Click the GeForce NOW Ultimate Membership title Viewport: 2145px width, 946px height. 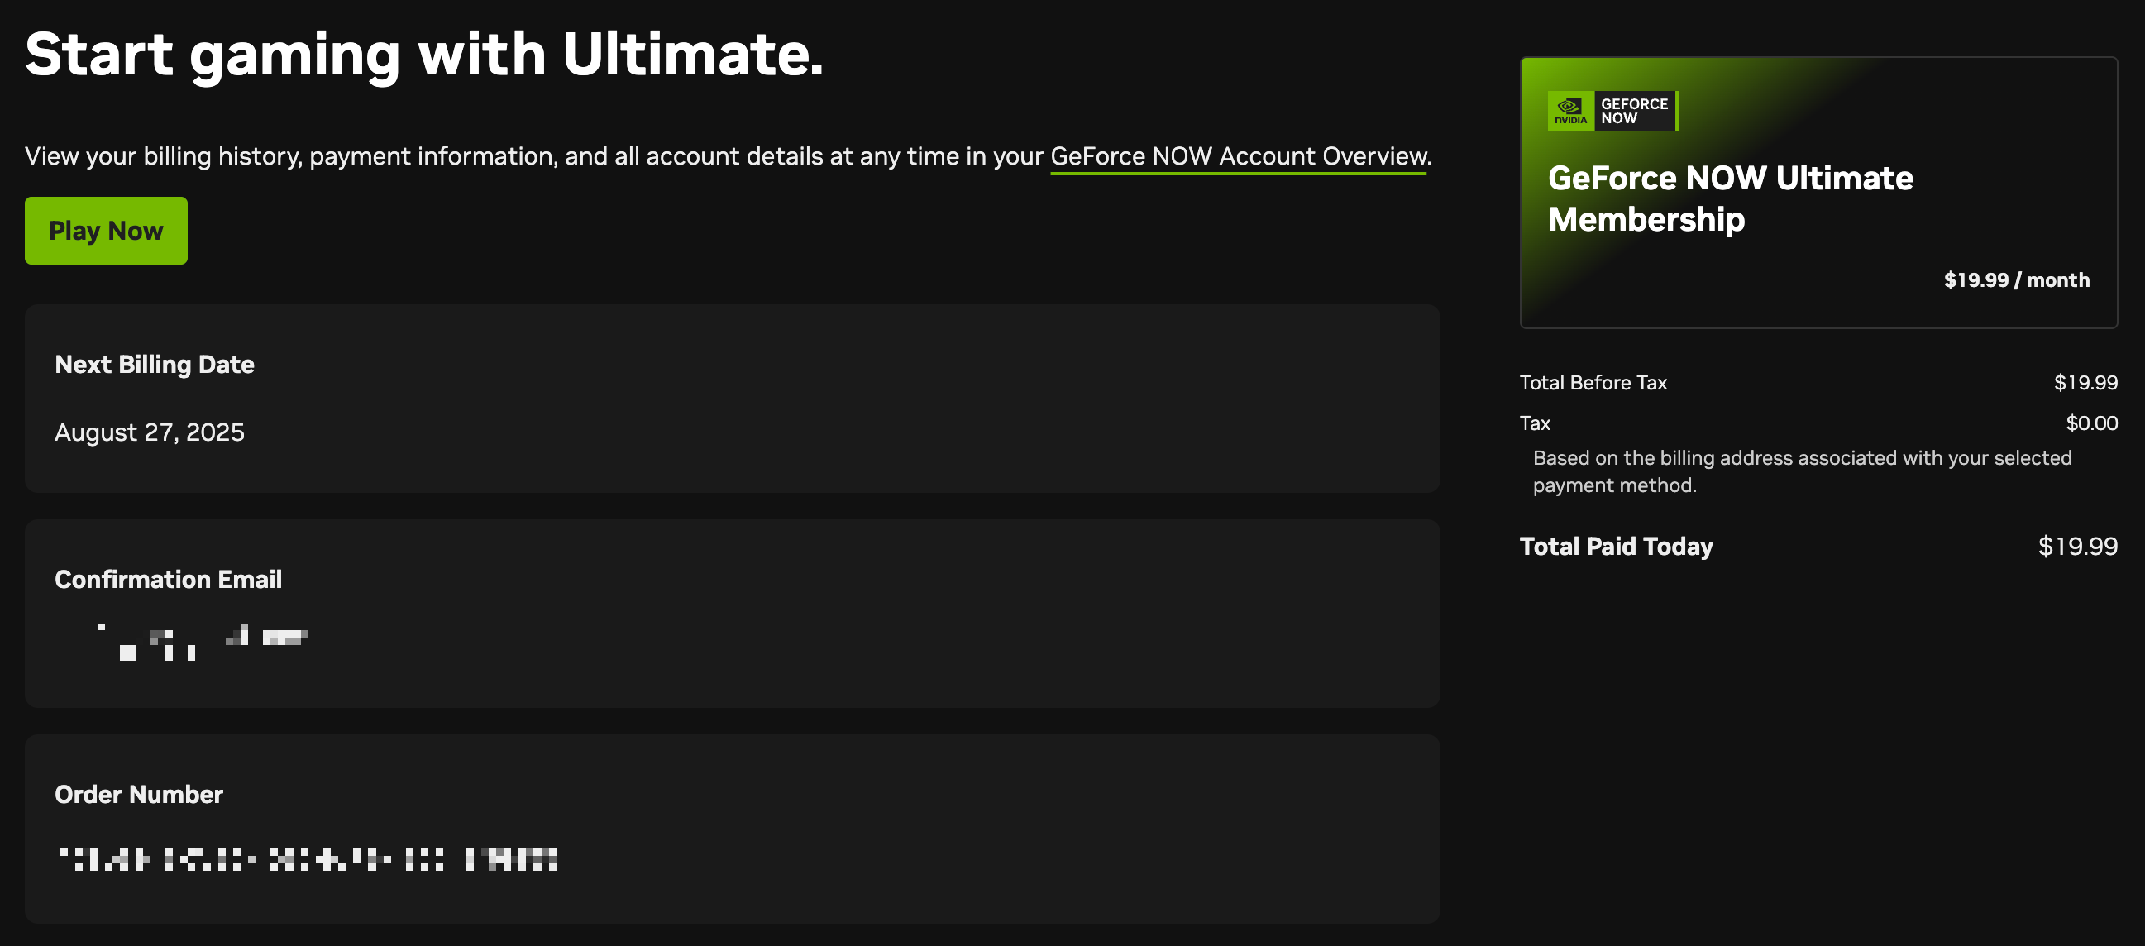pyautogui.click(x=1730, y=198)
